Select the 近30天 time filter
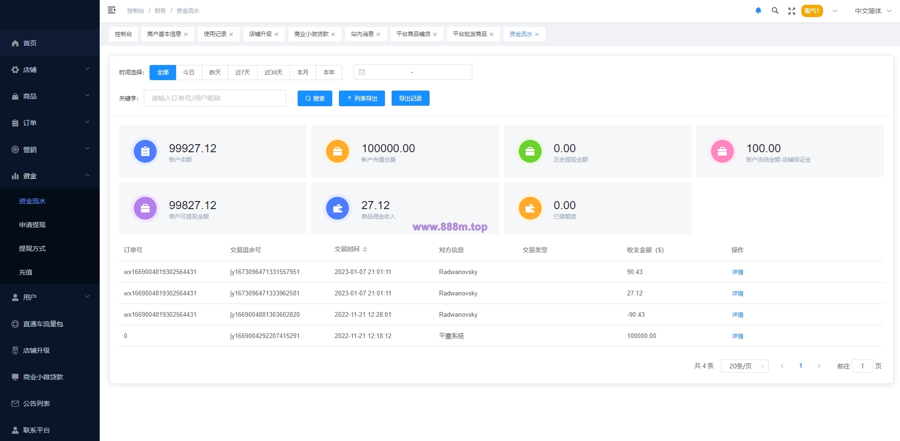Viewport: 900px width, 441px height. pos(273,73)
